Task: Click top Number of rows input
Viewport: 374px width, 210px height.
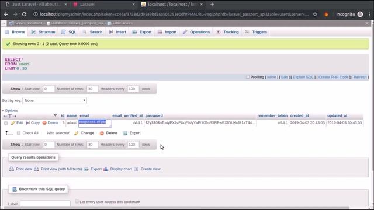Action: tap(92, 89)
